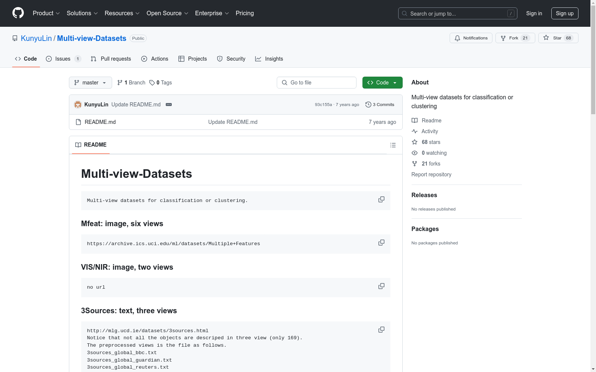Screen dimensions: 596x372
Task: Copy the Multi-view datasets description code block
Action: click(x=381, y=199)
